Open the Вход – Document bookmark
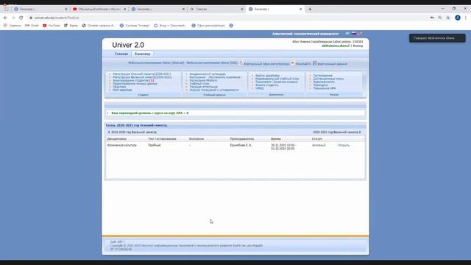Image resolution: width=471 pixels, height=265 pixels. 170,26
